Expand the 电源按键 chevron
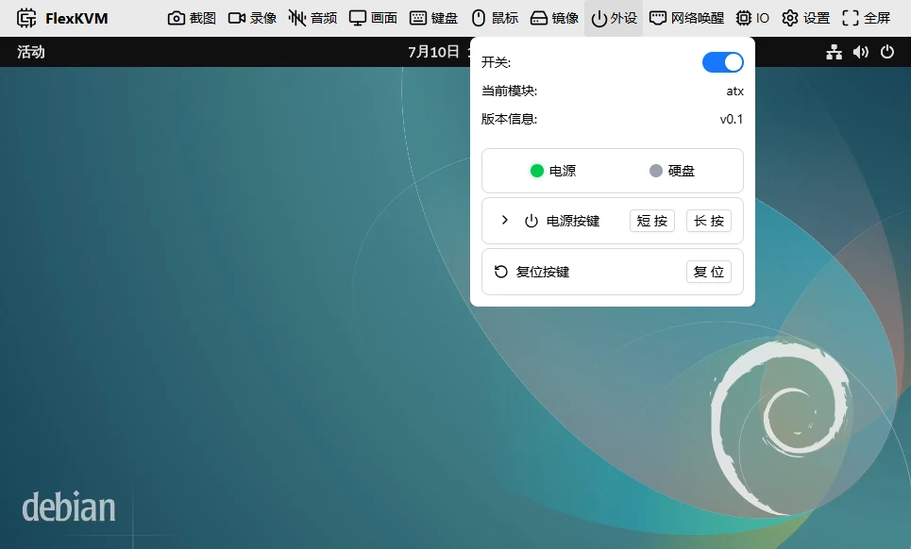The image size is (911, 549). [x=504, y=220]
